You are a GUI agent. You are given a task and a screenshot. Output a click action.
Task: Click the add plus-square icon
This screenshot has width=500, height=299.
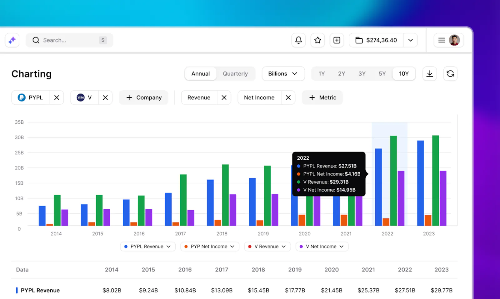(337, 40)
